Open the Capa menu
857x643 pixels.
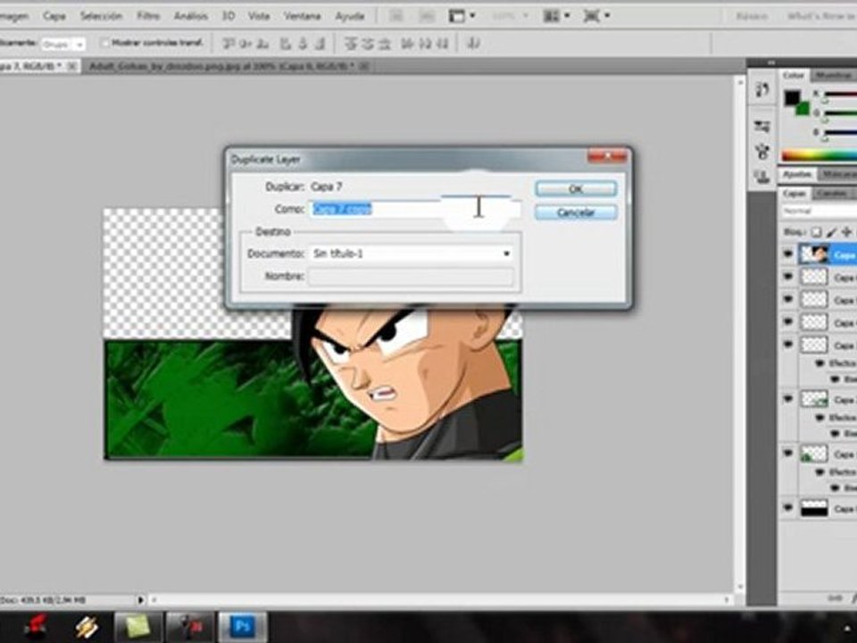(x=54, y=16)
